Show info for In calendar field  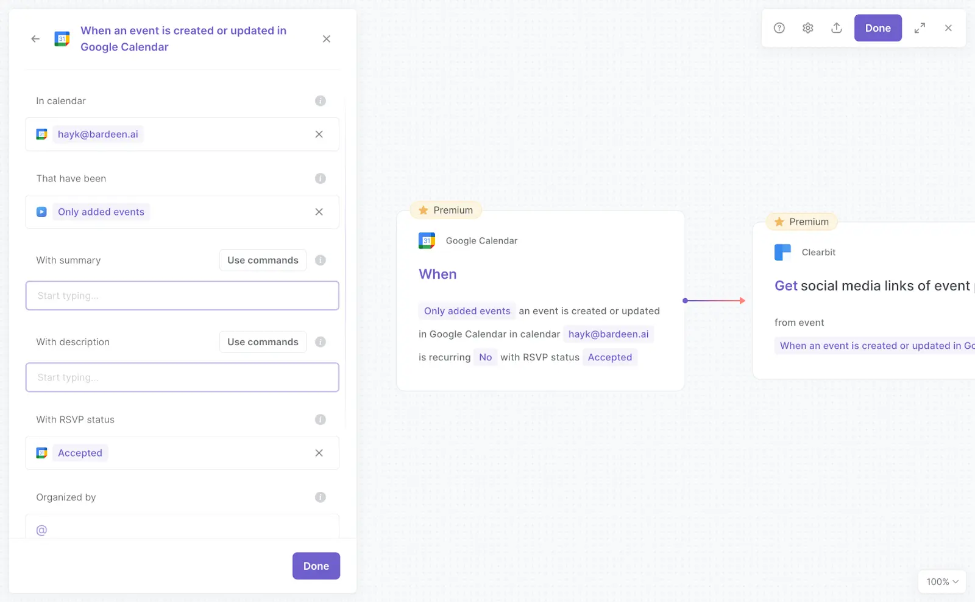(321, 101)
